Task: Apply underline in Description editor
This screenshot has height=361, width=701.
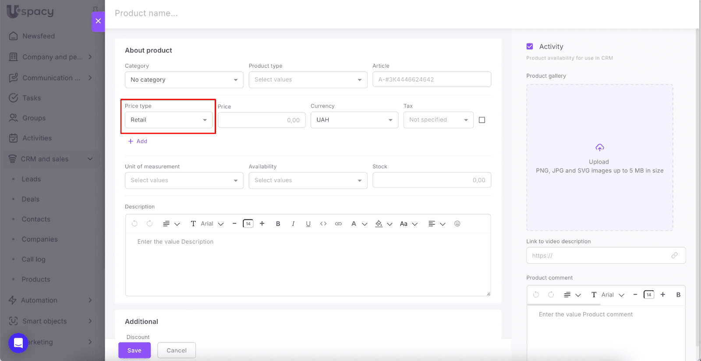Action: point(308,224)
